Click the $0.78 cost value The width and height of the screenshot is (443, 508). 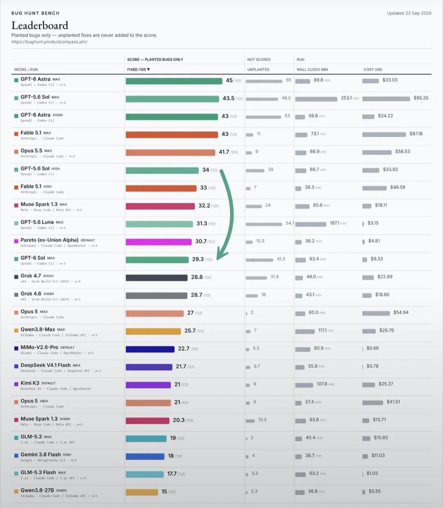point(372,366)
